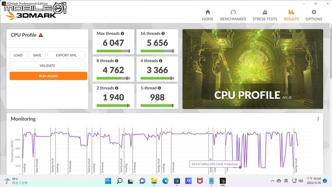Click the 16 threads score bar
This screenshot has width=332, height=187.
157,51
